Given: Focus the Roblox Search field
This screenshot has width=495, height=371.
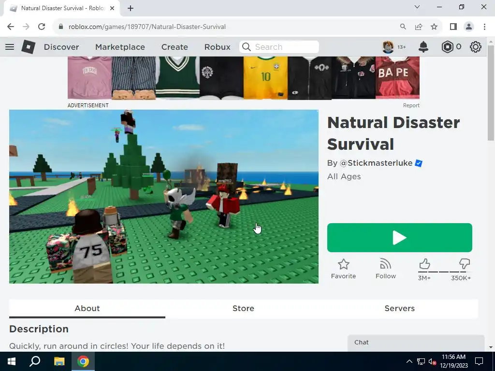Looking at the screenshot, I should [x=279, y=47].
